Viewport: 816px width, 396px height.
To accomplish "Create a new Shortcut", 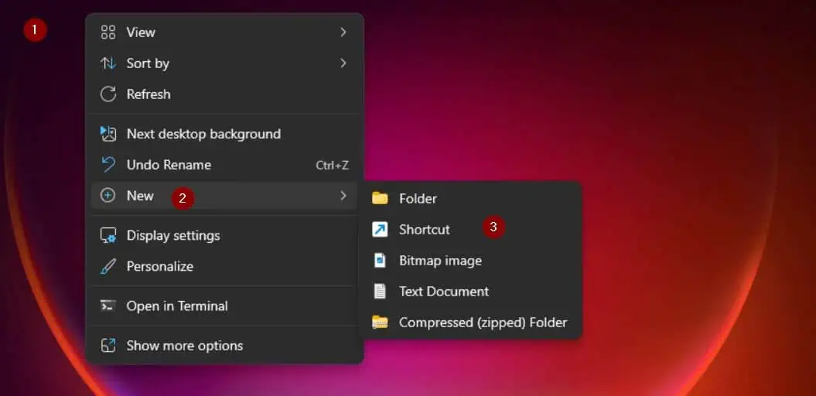I will pyautogui.click(x=470, y=230).
